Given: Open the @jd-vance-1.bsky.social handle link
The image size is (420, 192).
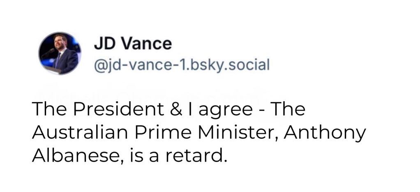Looking at the screenshot, I should (182, 64).
